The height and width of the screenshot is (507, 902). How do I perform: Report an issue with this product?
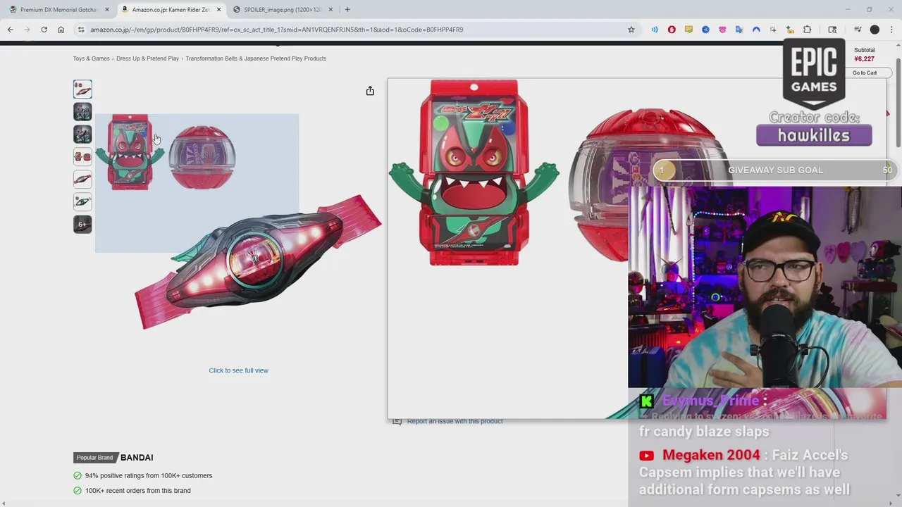pyautogui.click(x=455, y=421)
